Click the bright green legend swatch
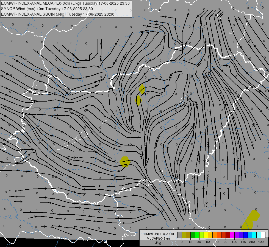269x247 pixels. pyautogui.click(x=197, y=235)
